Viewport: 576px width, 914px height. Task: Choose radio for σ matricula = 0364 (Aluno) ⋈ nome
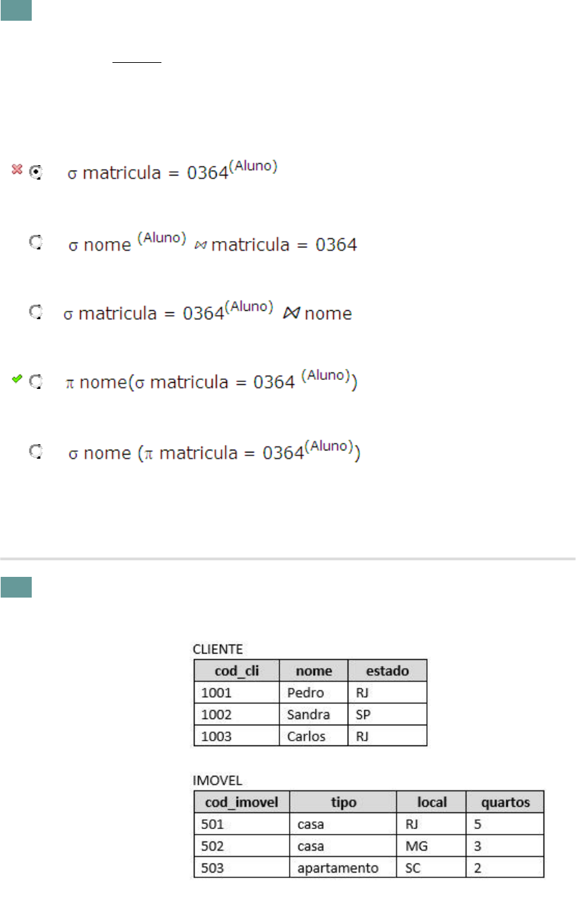(x=36, y=312)
